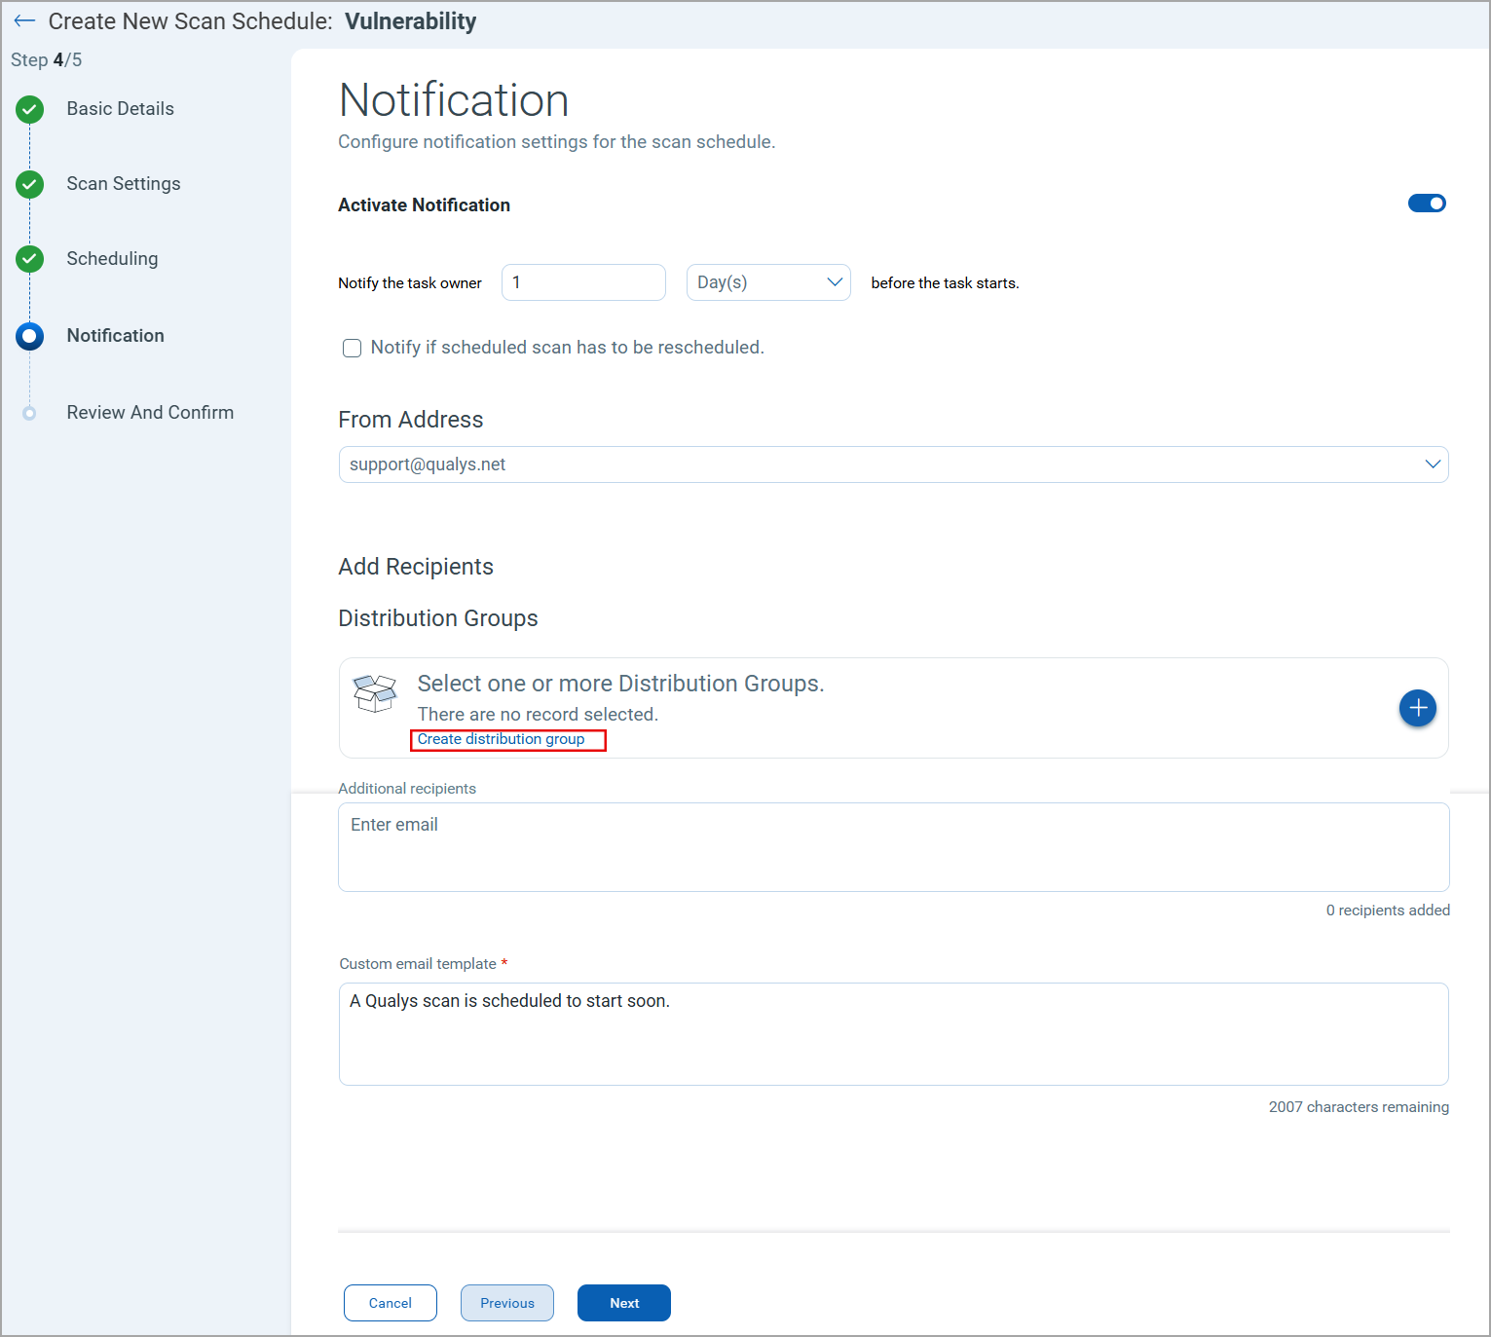The width and height of the screenshot is (1491, 1337).
Task: Go to the Basic Details step
Action: 120,109
